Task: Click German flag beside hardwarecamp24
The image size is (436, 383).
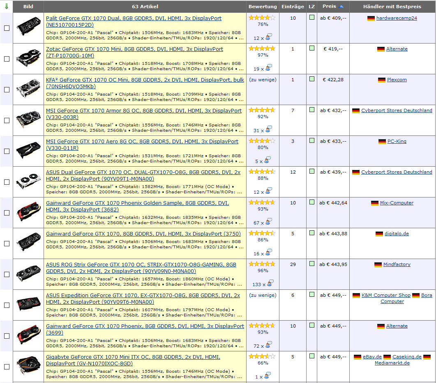Action: pyautogui.click(x=371, y=18)
